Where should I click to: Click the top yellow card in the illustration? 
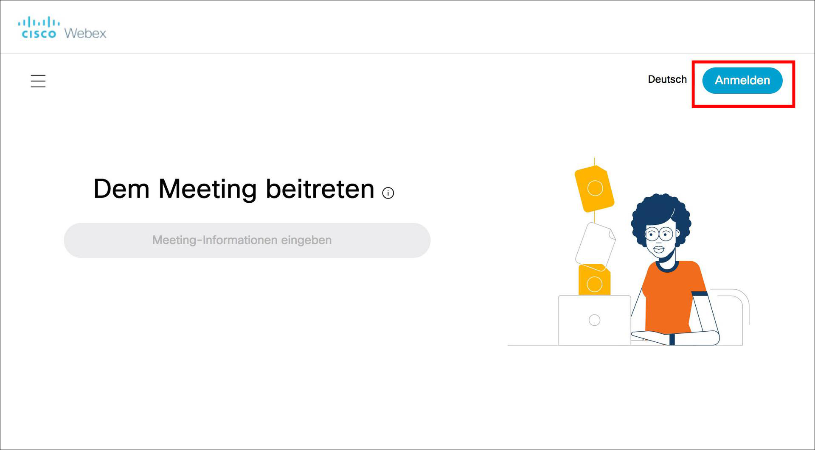(x=594, y=189)
